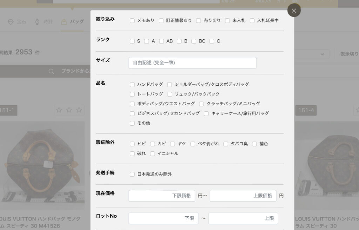359x230 pixels.
Task: Click the gem icon for 宝石 category
Action: [11, 22]
